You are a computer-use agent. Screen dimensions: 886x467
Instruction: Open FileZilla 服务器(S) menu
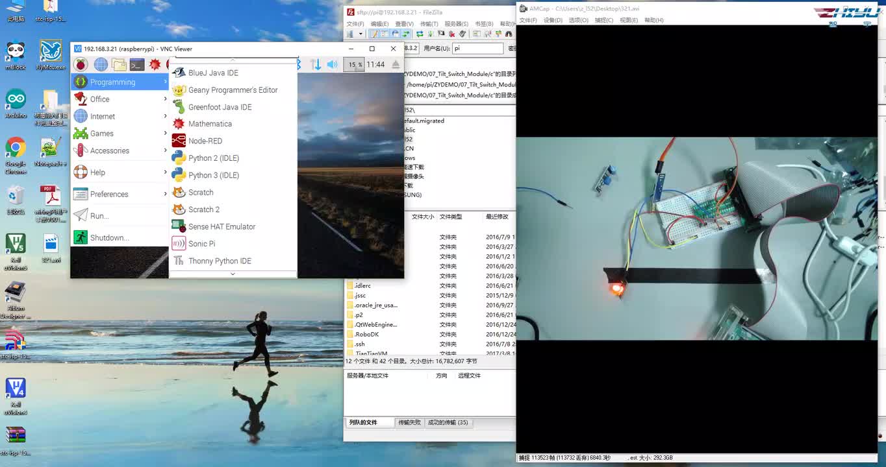tap(457, 24)
